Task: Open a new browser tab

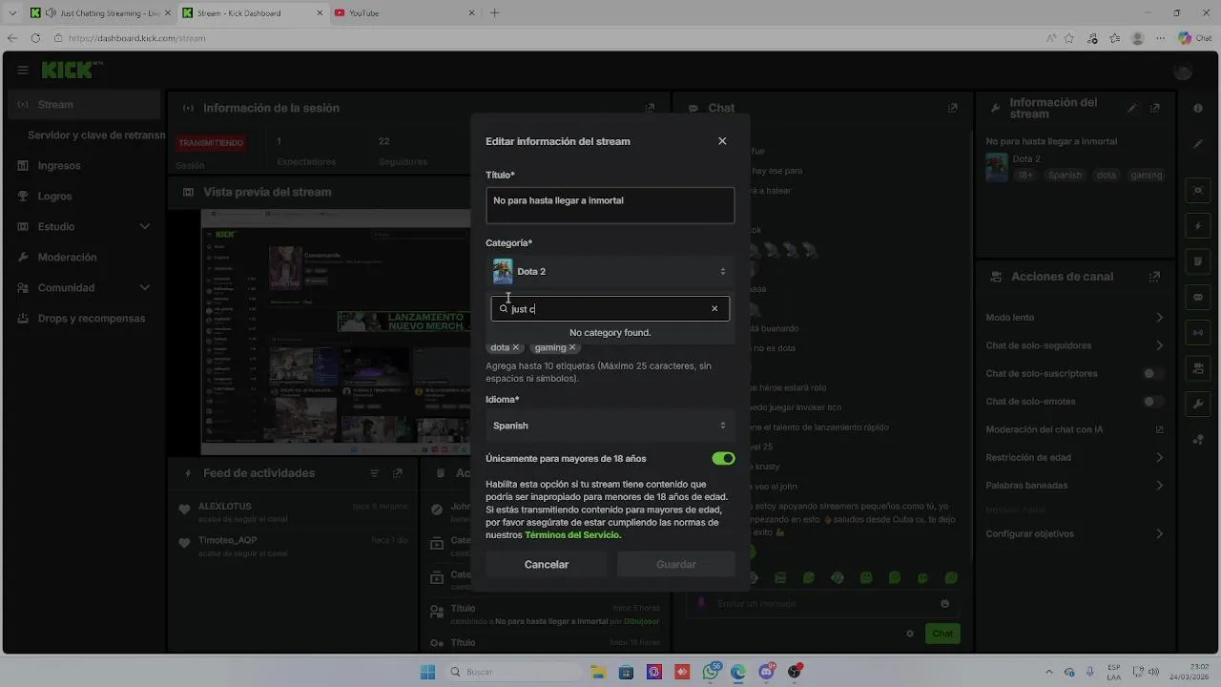Action: [x=494, y=13]
